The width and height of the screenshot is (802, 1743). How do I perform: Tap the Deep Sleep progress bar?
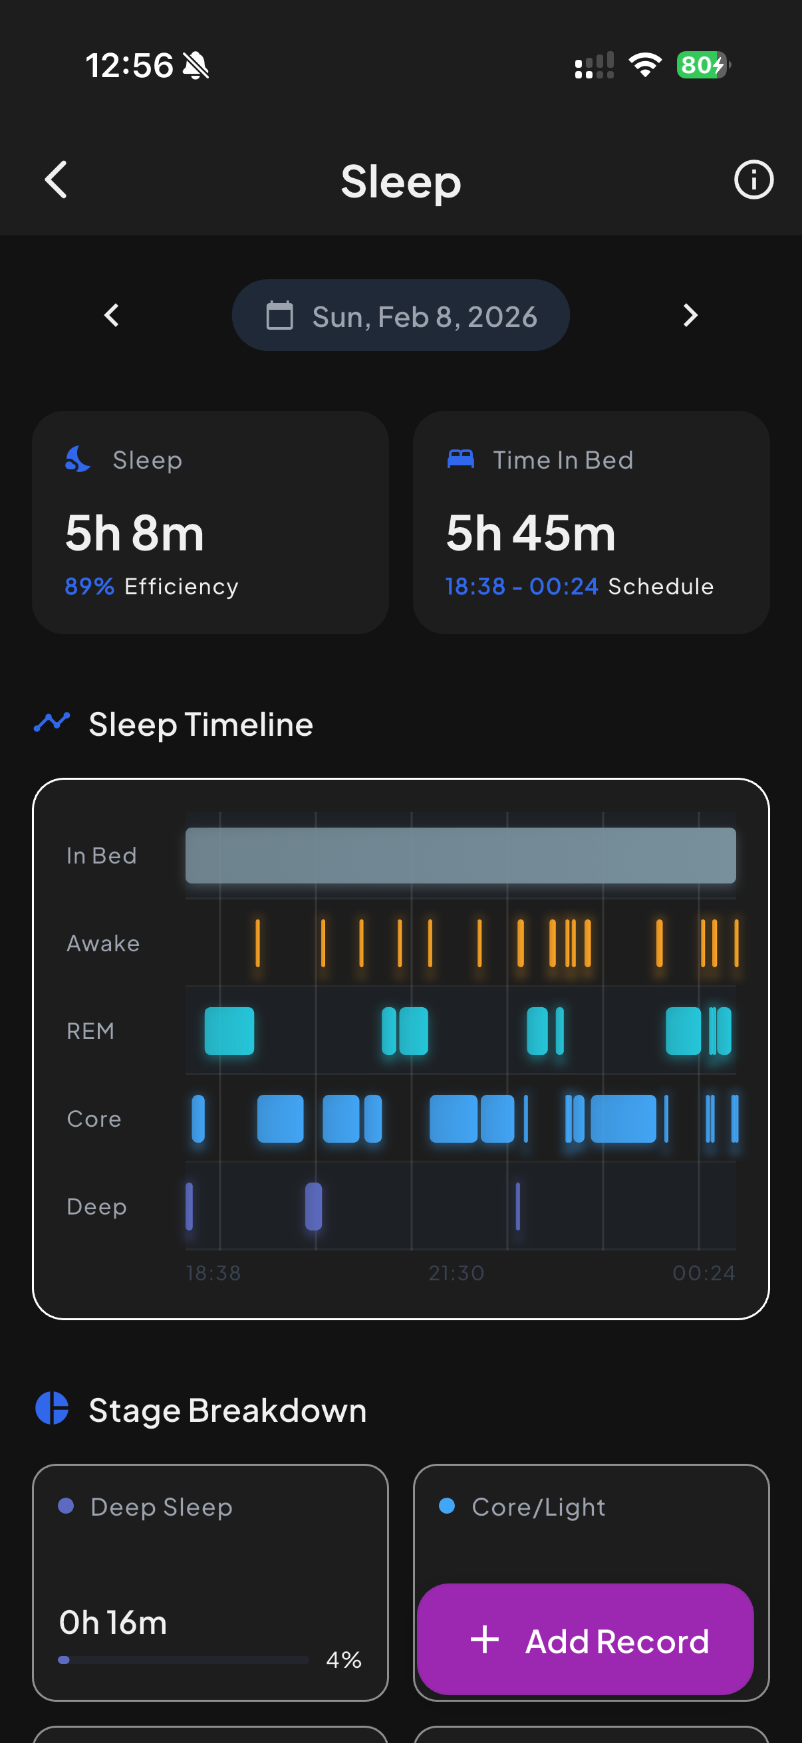pos(184,1660)
